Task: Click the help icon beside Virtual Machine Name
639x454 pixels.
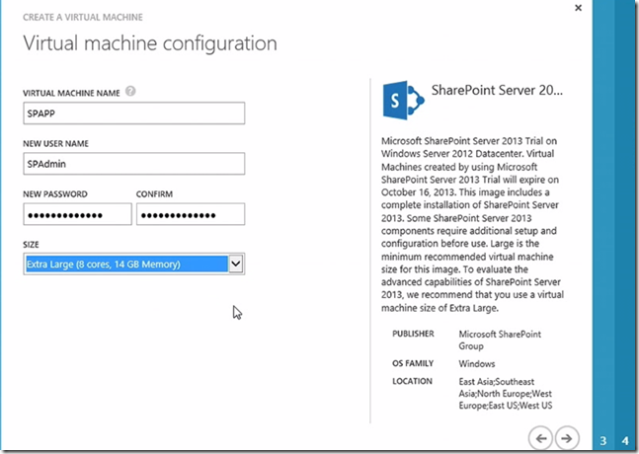Action: pyautogui.click(x=130, y=91)
